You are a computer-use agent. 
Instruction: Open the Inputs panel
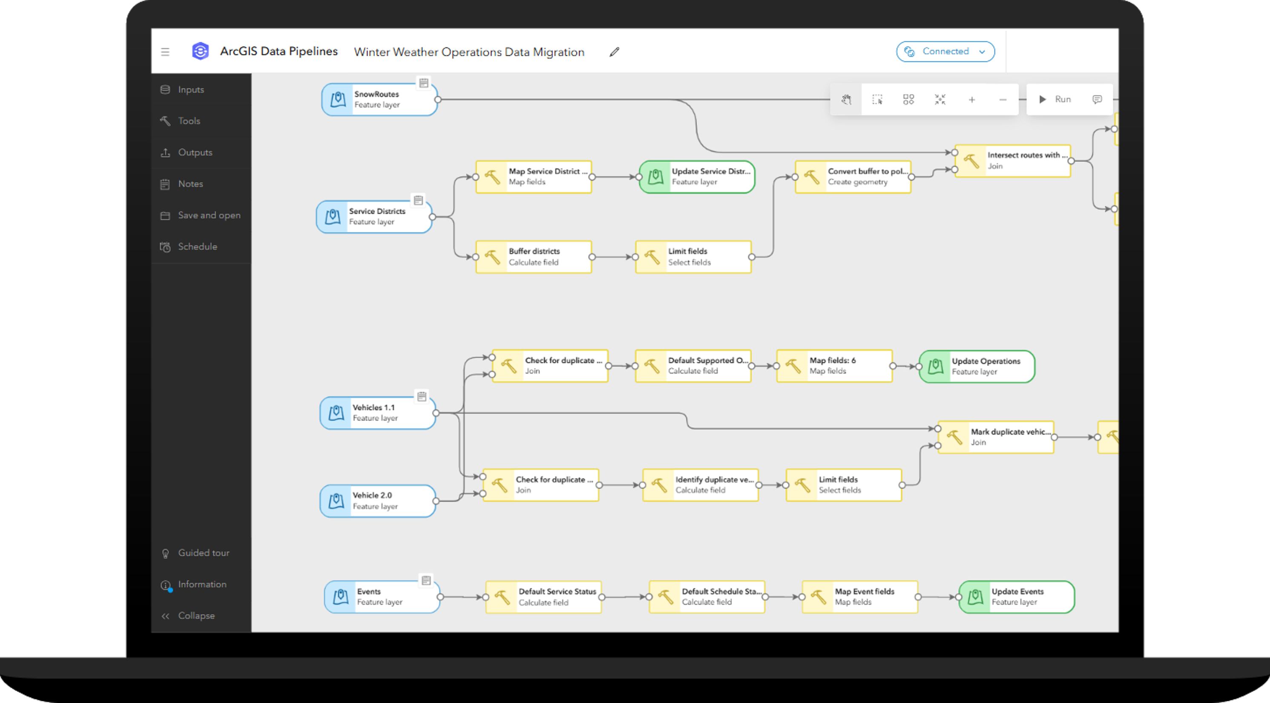[190, 90]
